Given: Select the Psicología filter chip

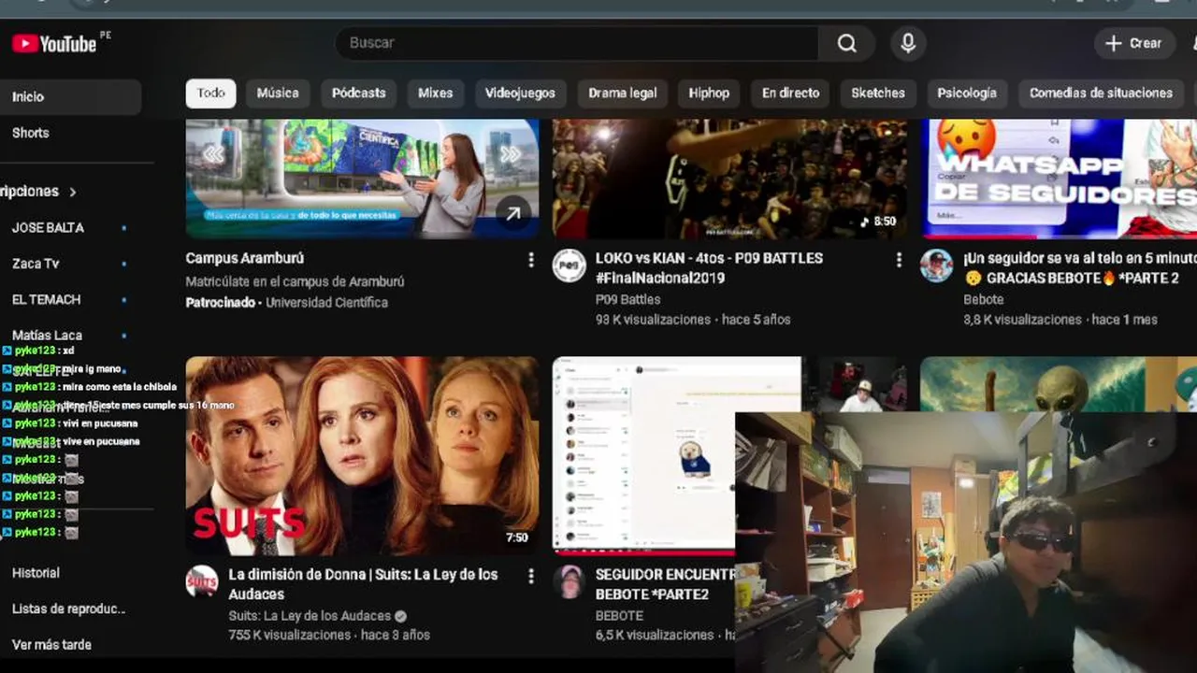Looking at the screenshot, I should click(967, 93).
